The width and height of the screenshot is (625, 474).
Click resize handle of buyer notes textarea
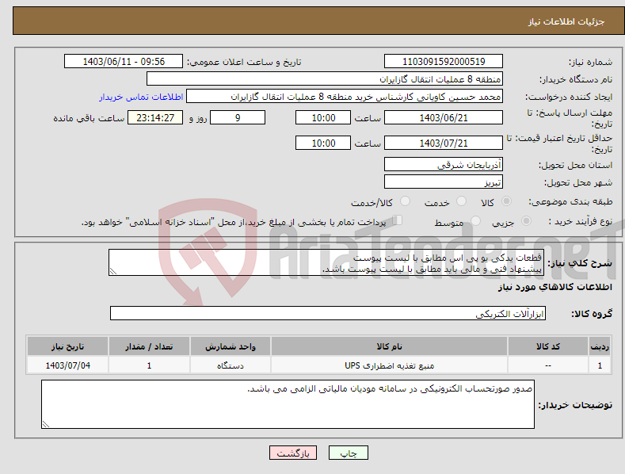click(45, 425)
